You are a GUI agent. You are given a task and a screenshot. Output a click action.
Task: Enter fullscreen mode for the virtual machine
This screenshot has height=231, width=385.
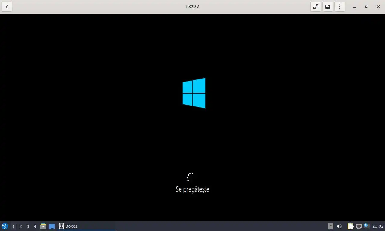pos(316,7)
